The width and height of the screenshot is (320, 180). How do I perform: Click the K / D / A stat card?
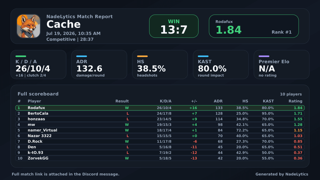click(38, 65)
